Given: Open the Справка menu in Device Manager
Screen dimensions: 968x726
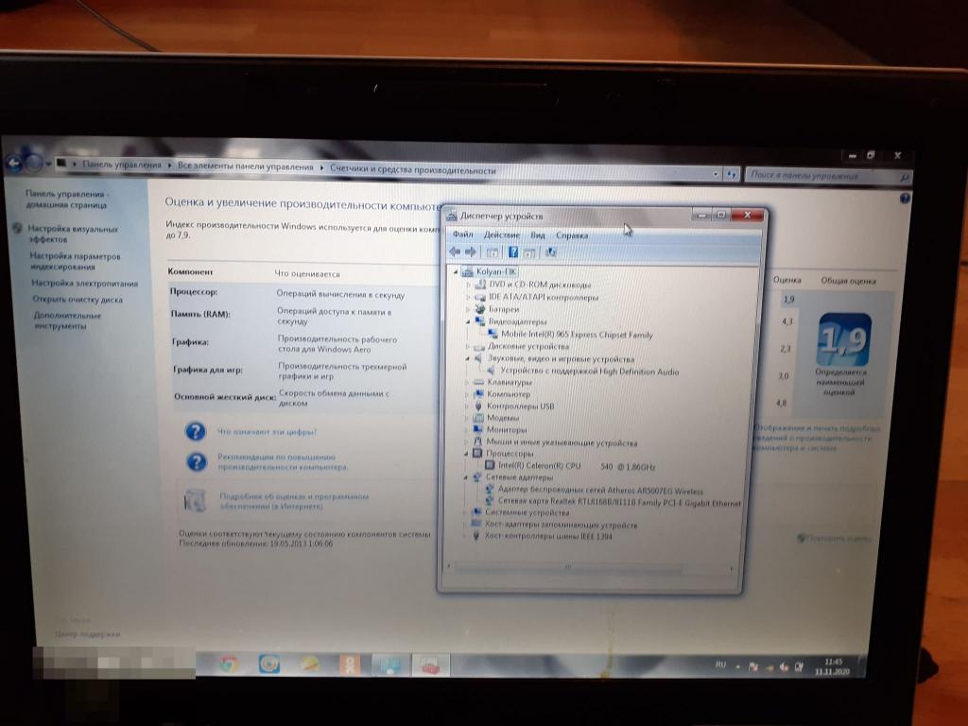Looking at the screenshot, I should (572, 235).
